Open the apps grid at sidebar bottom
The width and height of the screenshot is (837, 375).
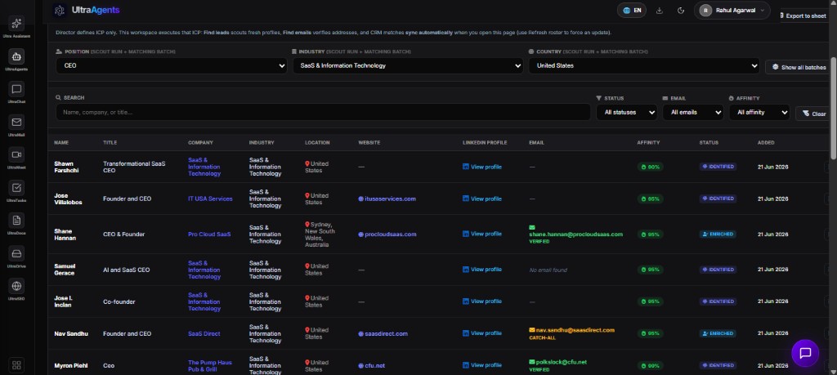pos(16,365)
